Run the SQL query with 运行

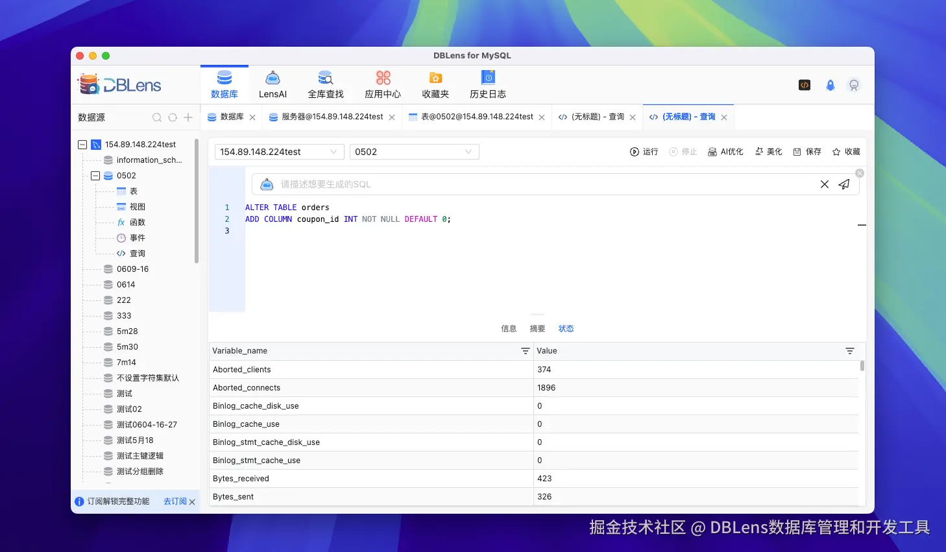[644, 152]
